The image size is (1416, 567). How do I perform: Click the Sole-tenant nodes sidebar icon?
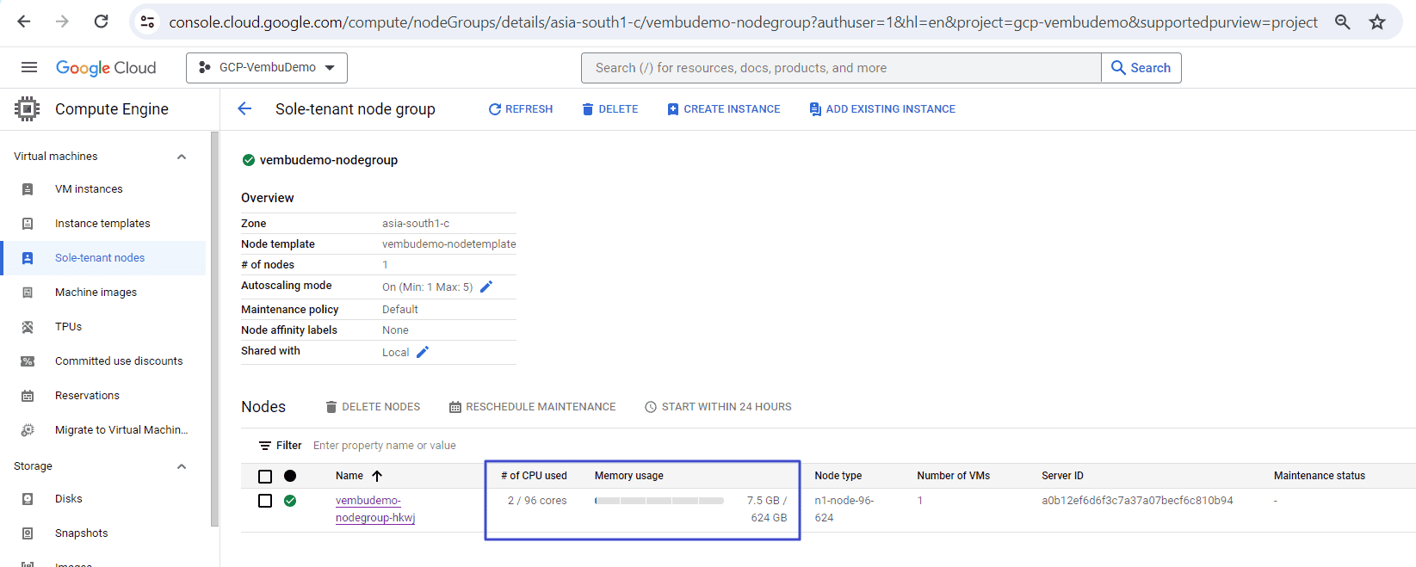(28, 258)
